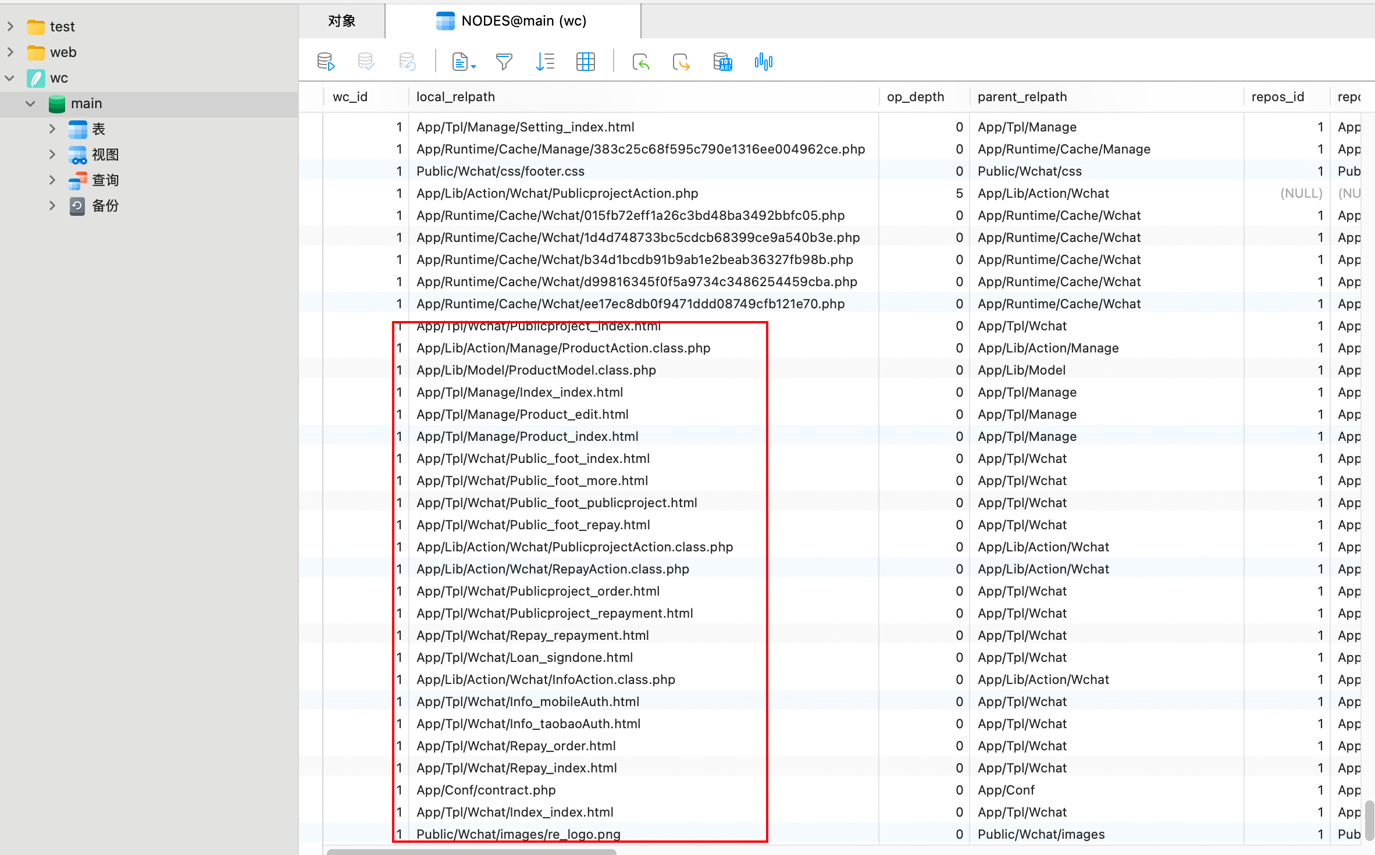Click parent_relpath cell App/Lib/Action/Manage
This screenshot has width=1375, height=855.
click(x=1107, y=348)
